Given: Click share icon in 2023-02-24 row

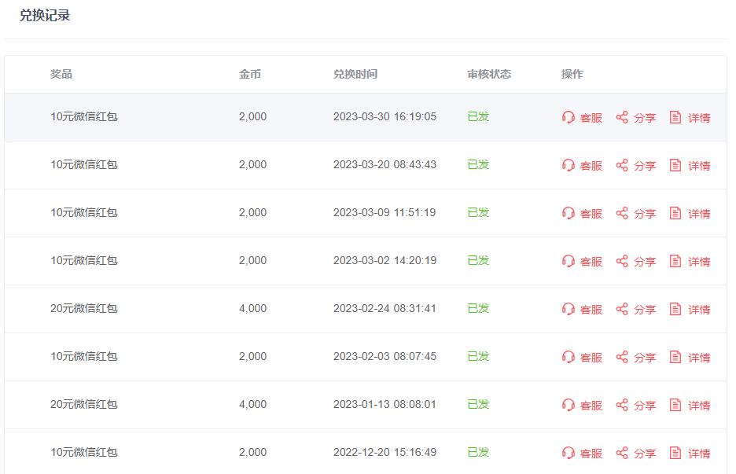Looking at the screenshot, I should pyautogui.click(x=622, y=309).
